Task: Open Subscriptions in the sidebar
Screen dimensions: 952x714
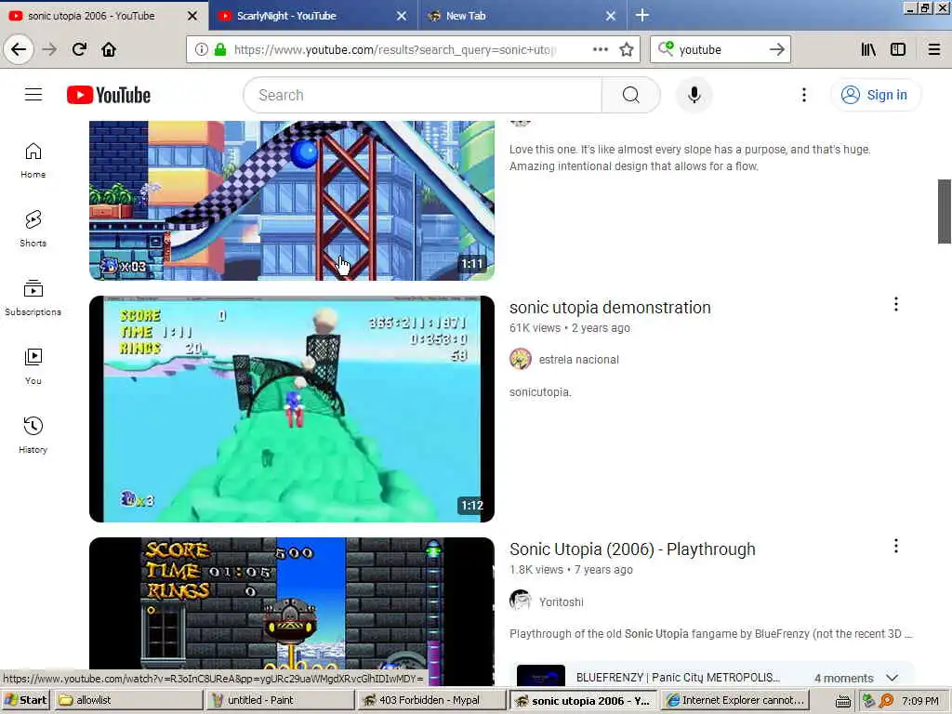Action: (33, 297)
